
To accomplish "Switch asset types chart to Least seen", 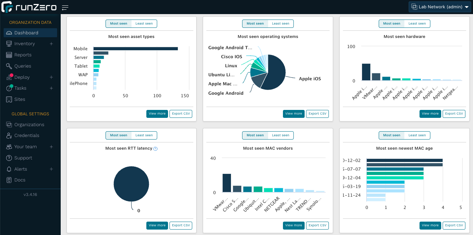I will pos(144,23).
